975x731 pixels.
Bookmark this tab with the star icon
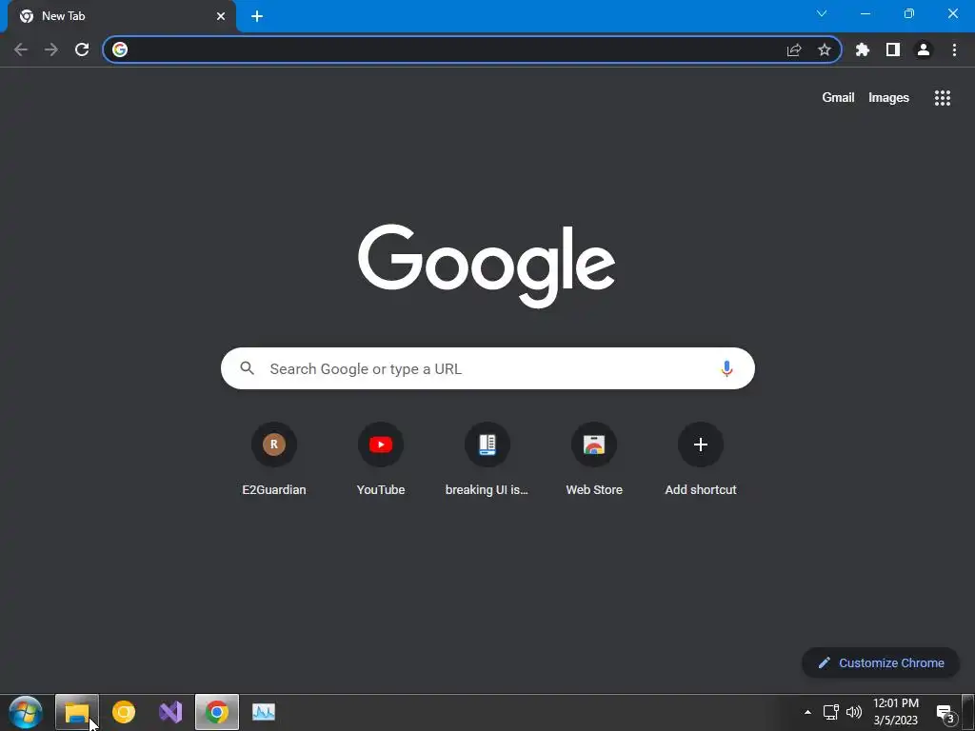coord(825,49)
